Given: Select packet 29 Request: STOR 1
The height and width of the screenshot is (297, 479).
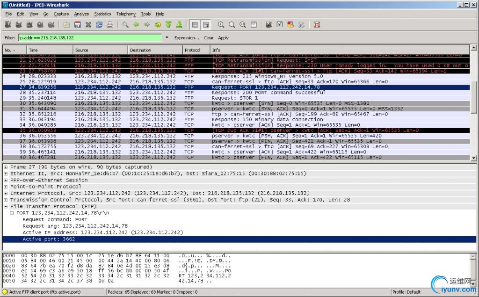Looking at the screenshot, I should [236, 98].
